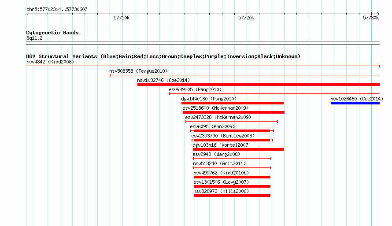Click the 57710k ruler tick label

[122, 18]
